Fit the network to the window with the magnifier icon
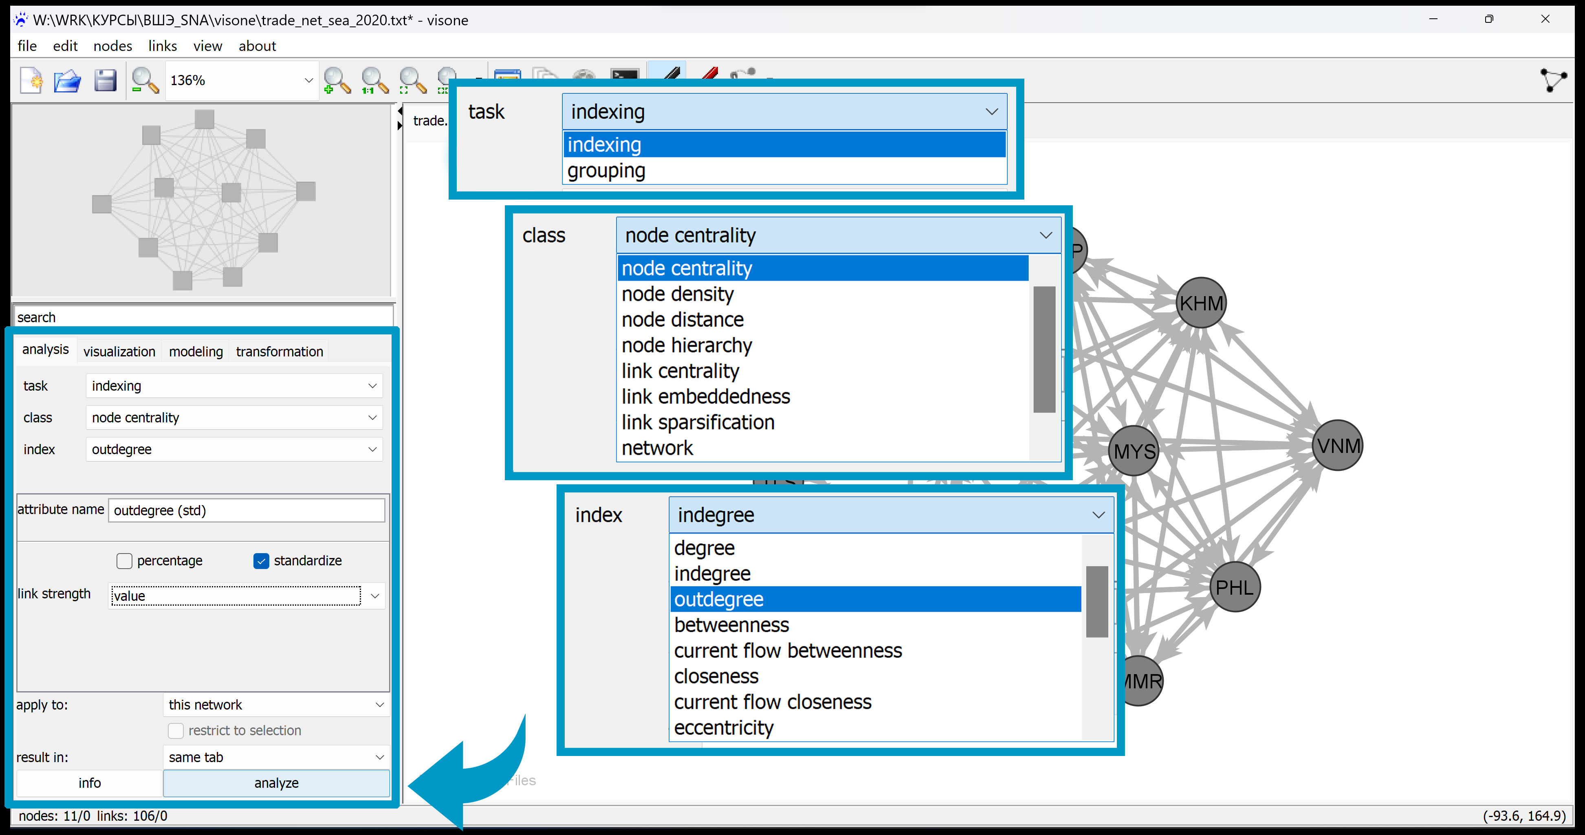Screen dimensions: 1585x835 pos(412,81)
